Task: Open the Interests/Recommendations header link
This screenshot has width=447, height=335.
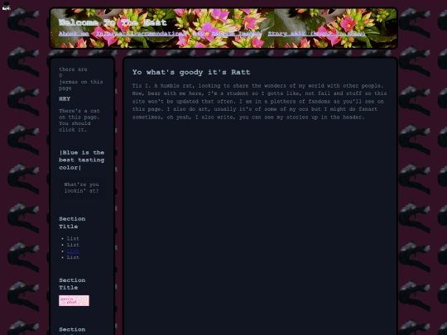Action: pyautogui.click(x=141, y=34)
